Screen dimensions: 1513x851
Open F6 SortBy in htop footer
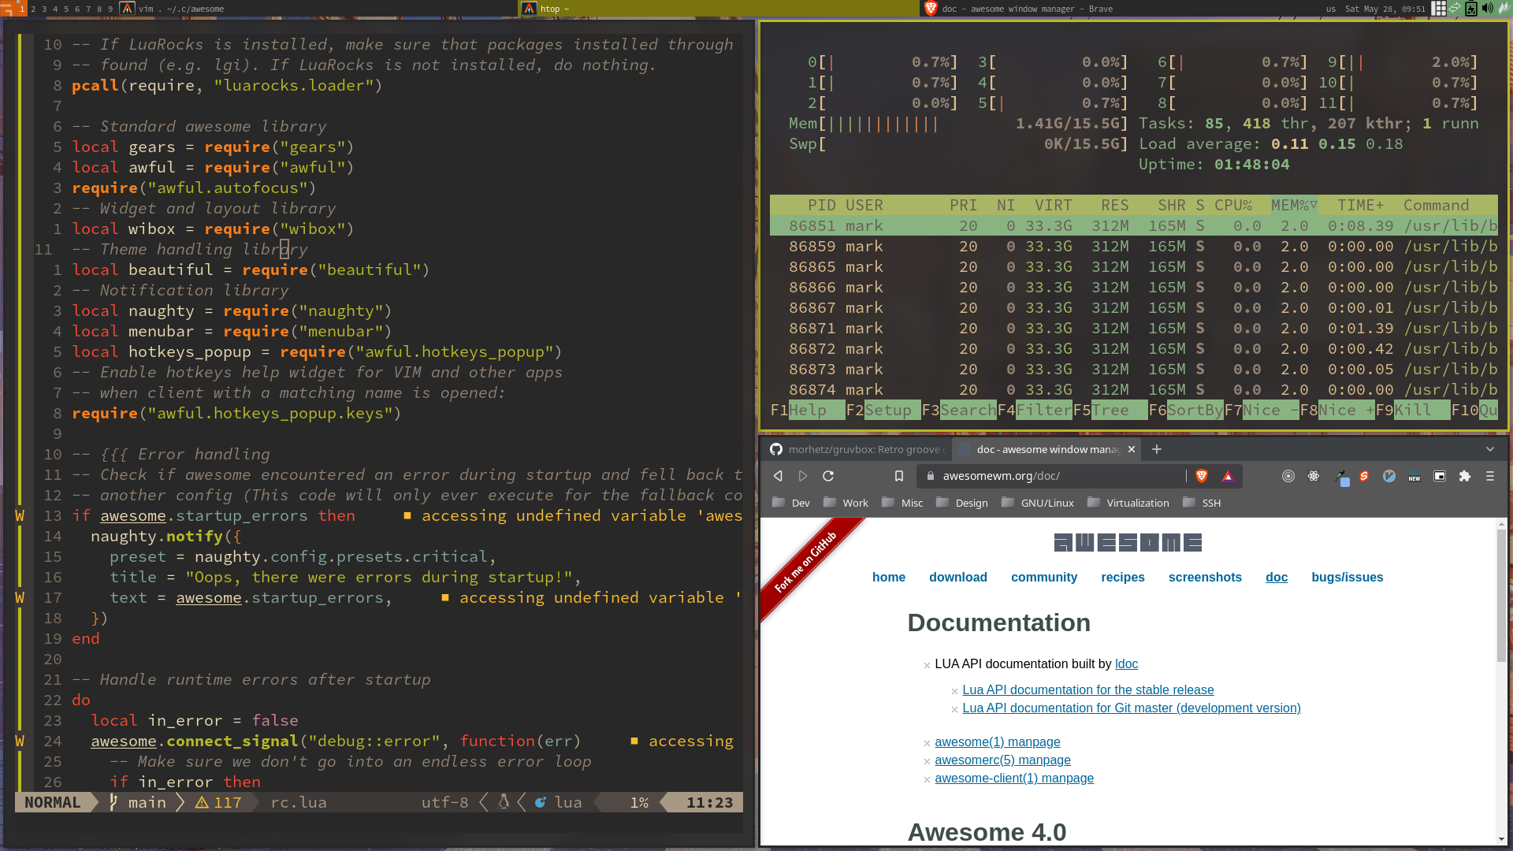pyautogui.click(x=1185, y=410)
